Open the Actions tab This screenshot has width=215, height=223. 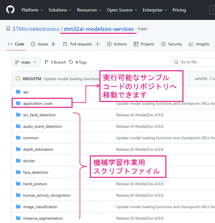(117, 44)
